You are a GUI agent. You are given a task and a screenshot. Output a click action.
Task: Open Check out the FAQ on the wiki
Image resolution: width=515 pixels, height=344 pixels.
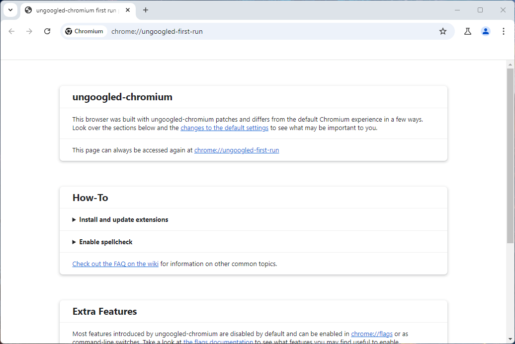tap(115, 264)
